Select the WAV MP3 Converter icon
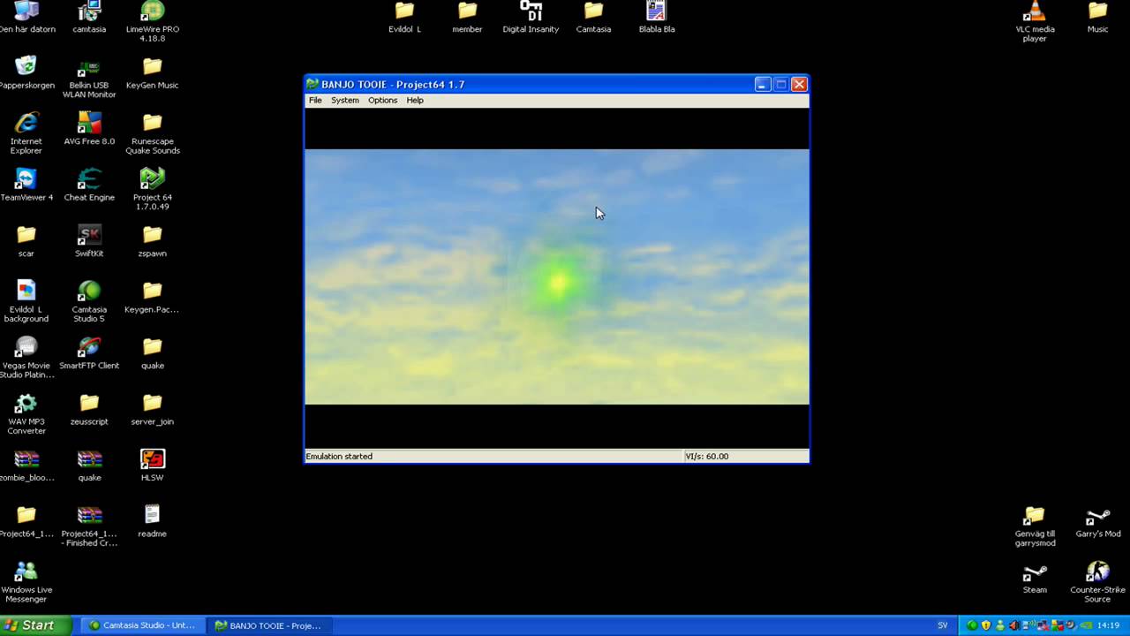This screenshot has height=636, width=1130. pyautogui.click(x=26, y=413)
